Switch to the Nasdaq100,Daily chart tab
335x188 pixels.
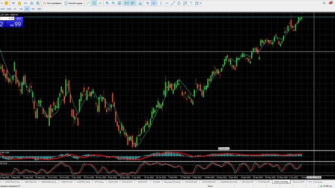tap(172, 182)
